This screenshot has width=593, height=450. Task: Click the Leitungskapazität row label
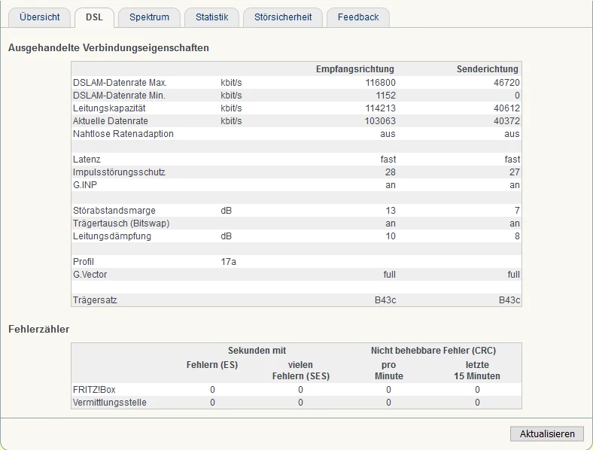click(110, 108)
